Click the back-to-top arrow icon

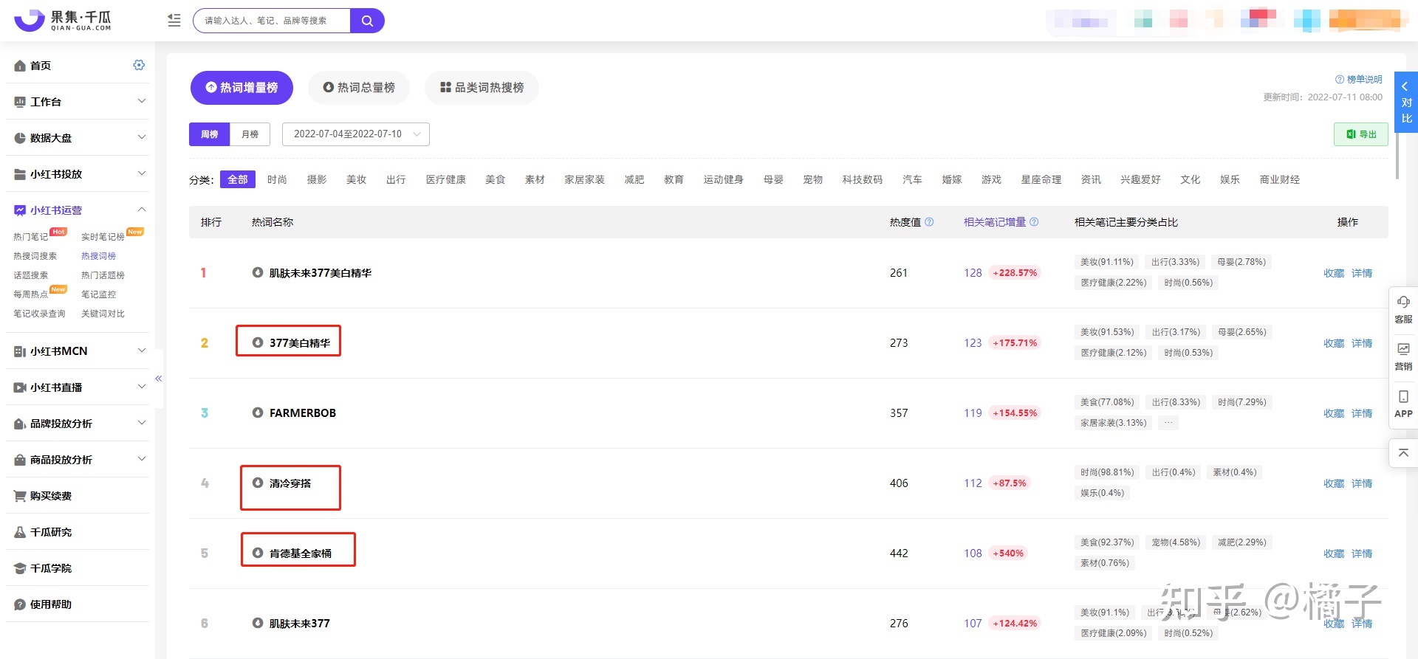coord(1403,452)
